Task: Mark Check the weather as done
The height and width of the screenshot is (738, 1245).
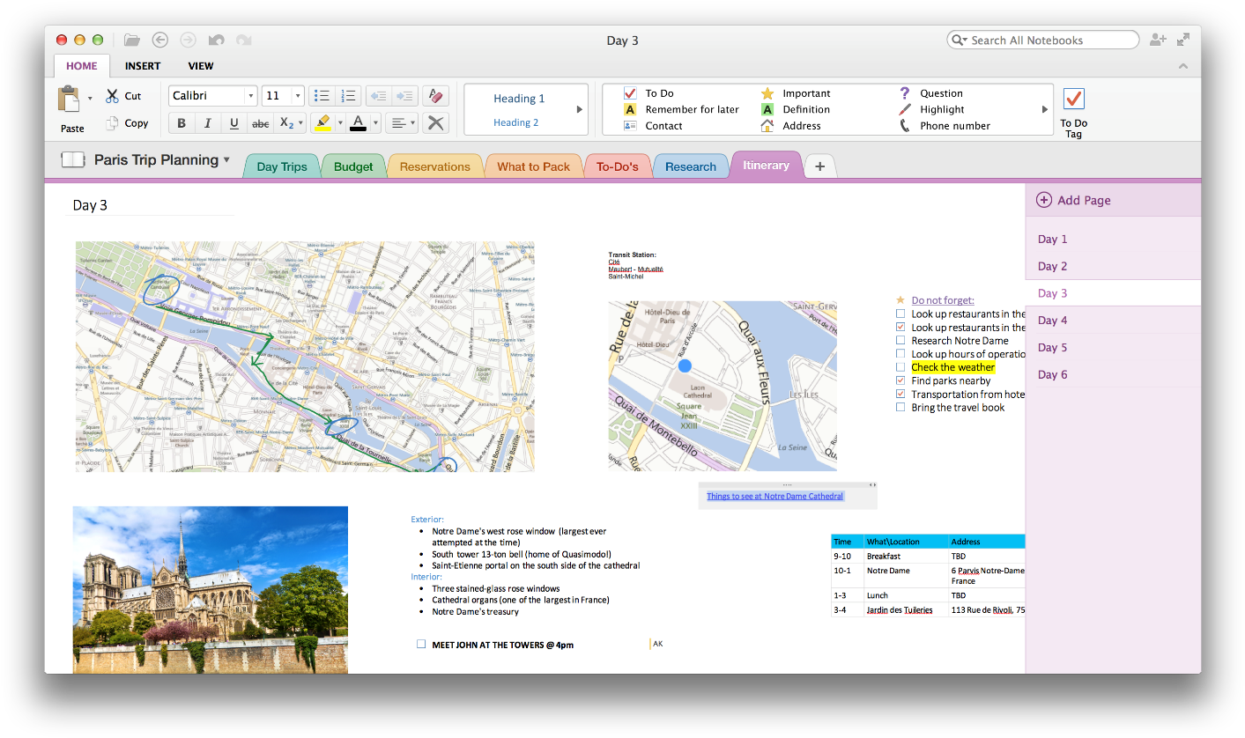Action: 900,367
